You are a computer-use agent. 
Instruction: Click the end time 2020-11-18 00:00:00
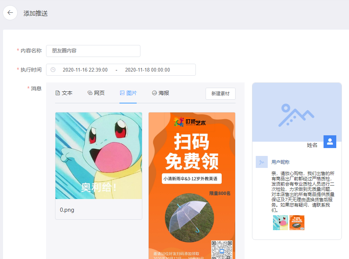click(x=147, y=70)
